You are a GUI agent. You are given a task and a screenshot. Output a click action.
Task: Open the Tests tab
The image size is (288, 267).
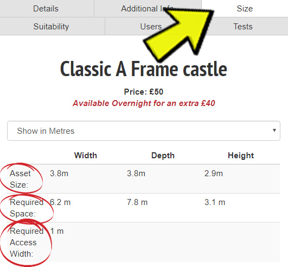pyautogui.click(x=243, y=26)
